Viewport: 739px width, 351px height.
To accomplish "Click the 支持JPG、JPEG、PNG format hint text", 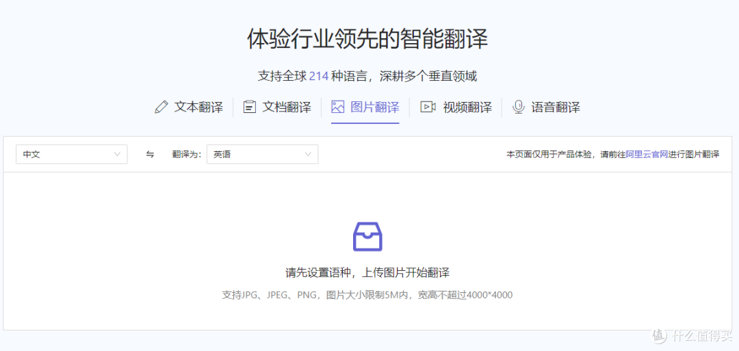I will pos(367,296).
